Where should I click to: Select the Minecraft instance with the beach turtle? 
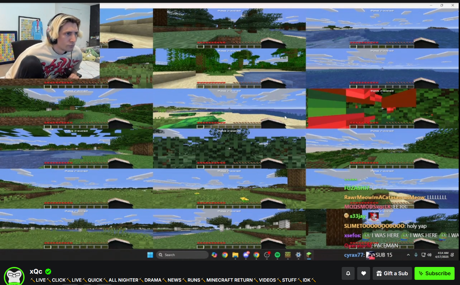pos(229,109)
